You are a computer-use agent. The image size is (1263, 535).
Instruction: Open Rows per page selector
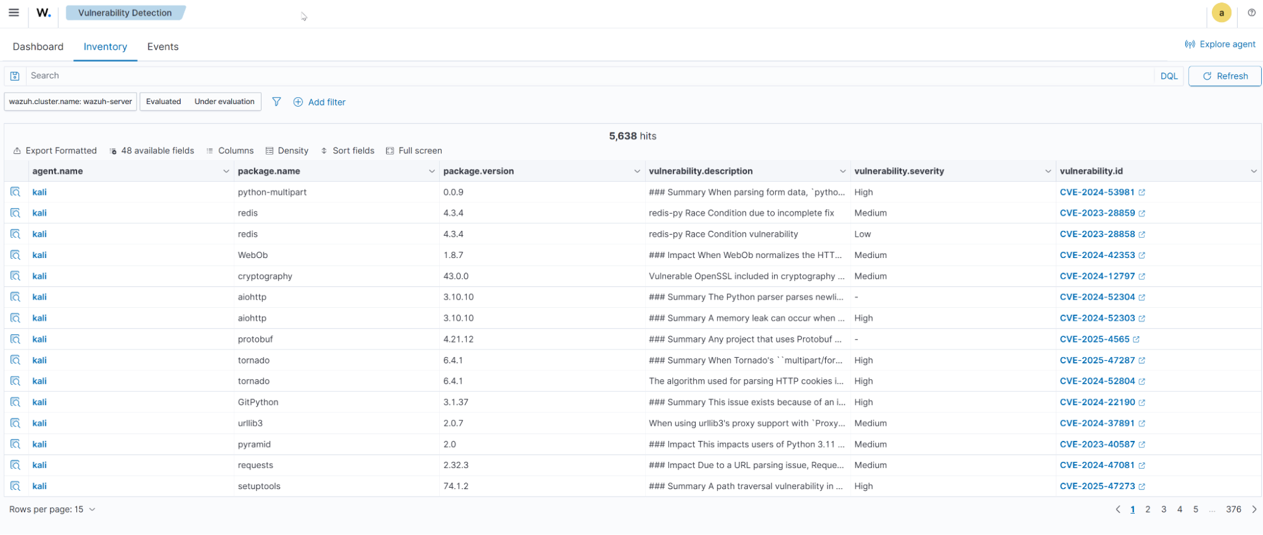[x=52, y=509]
